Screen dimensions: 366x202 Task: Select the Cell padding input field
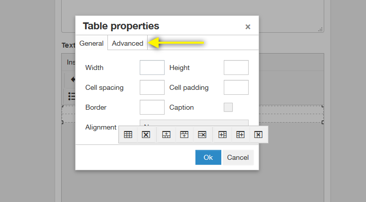click(236, 87)
